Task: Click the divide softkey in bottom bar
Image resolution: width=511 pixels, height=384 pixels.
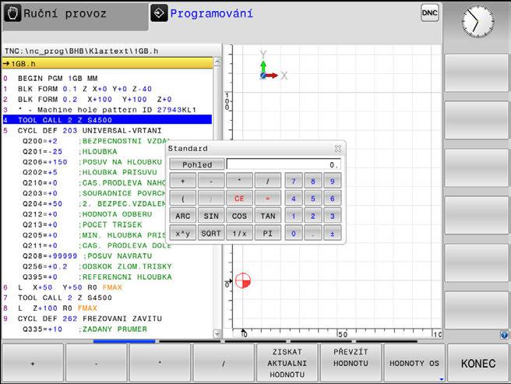Action: point(224,363)
